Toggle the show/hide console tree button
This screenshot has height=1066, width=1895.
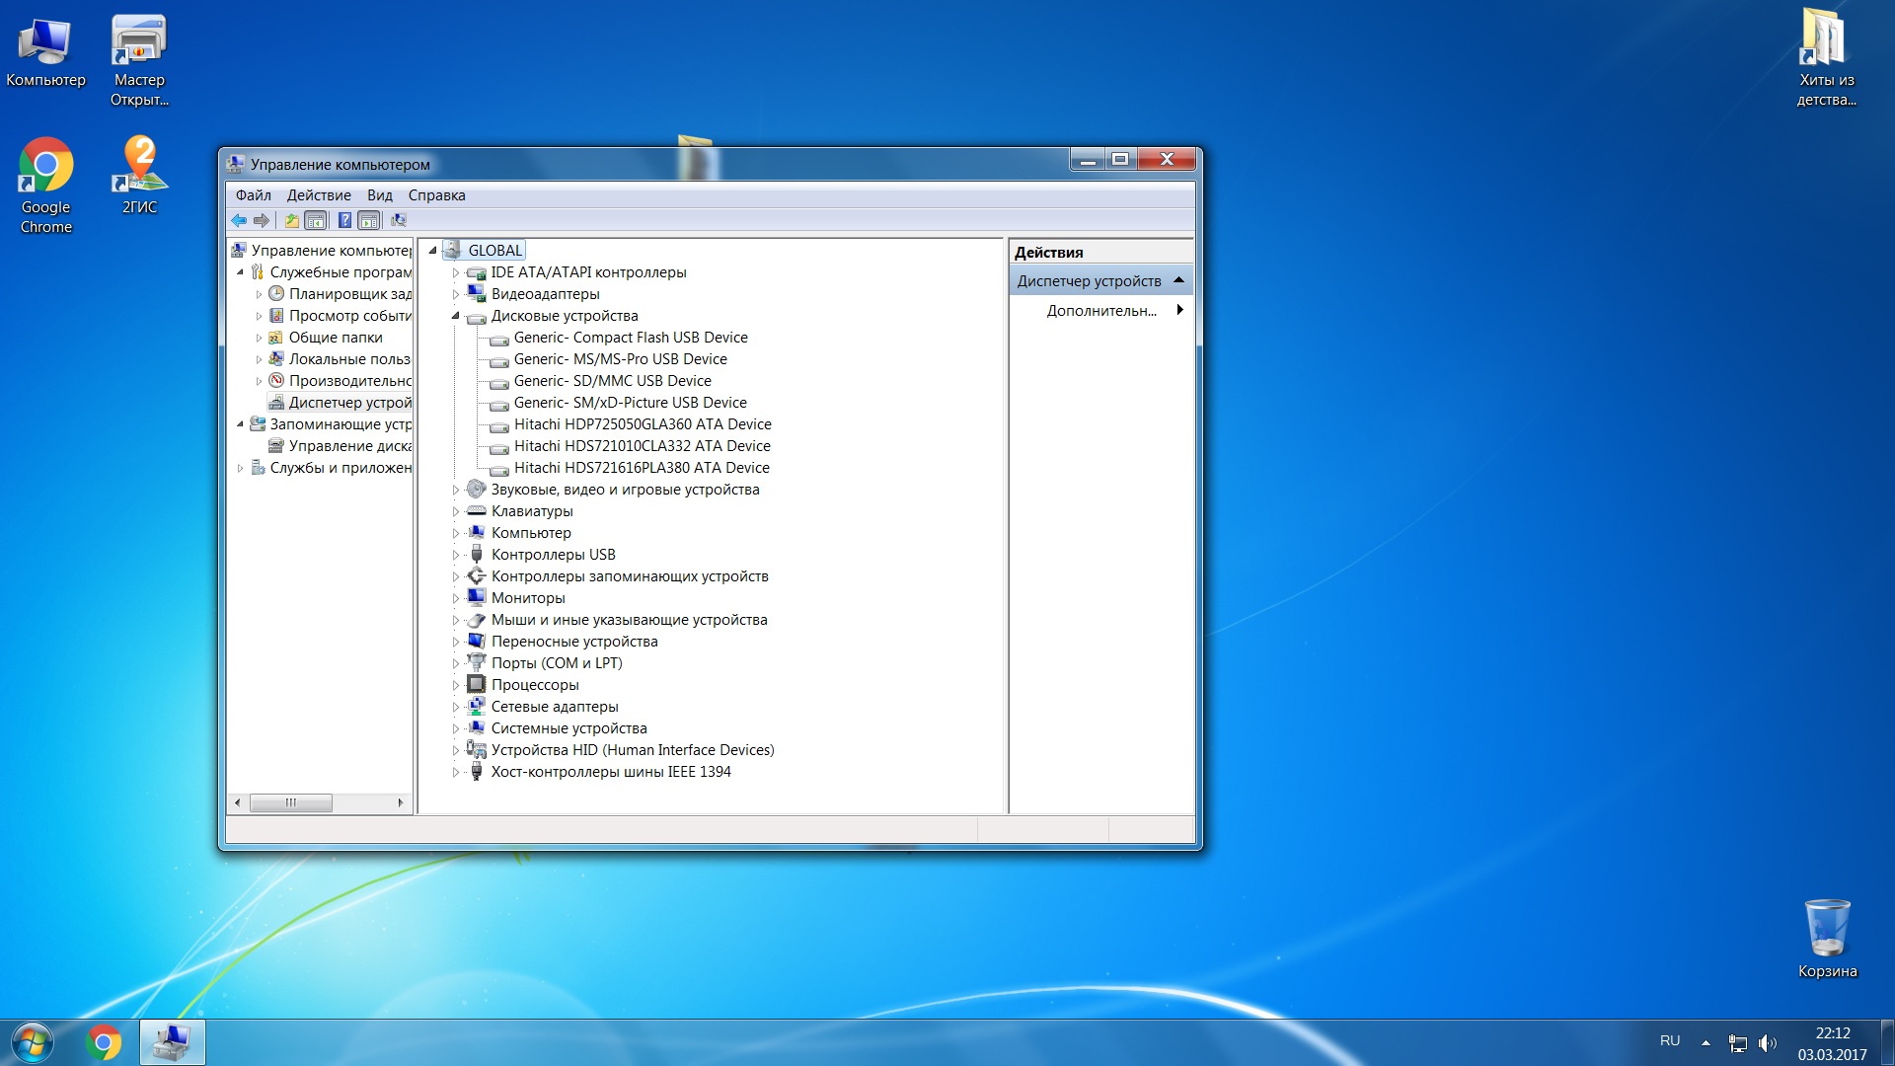315,220
